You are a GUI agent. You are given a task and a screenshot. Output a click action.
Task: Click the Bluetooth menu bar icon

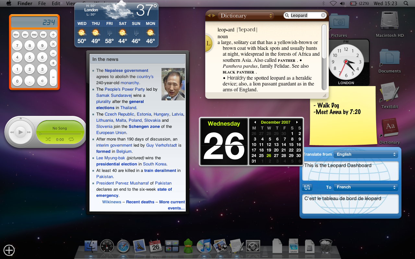[323, 3]
